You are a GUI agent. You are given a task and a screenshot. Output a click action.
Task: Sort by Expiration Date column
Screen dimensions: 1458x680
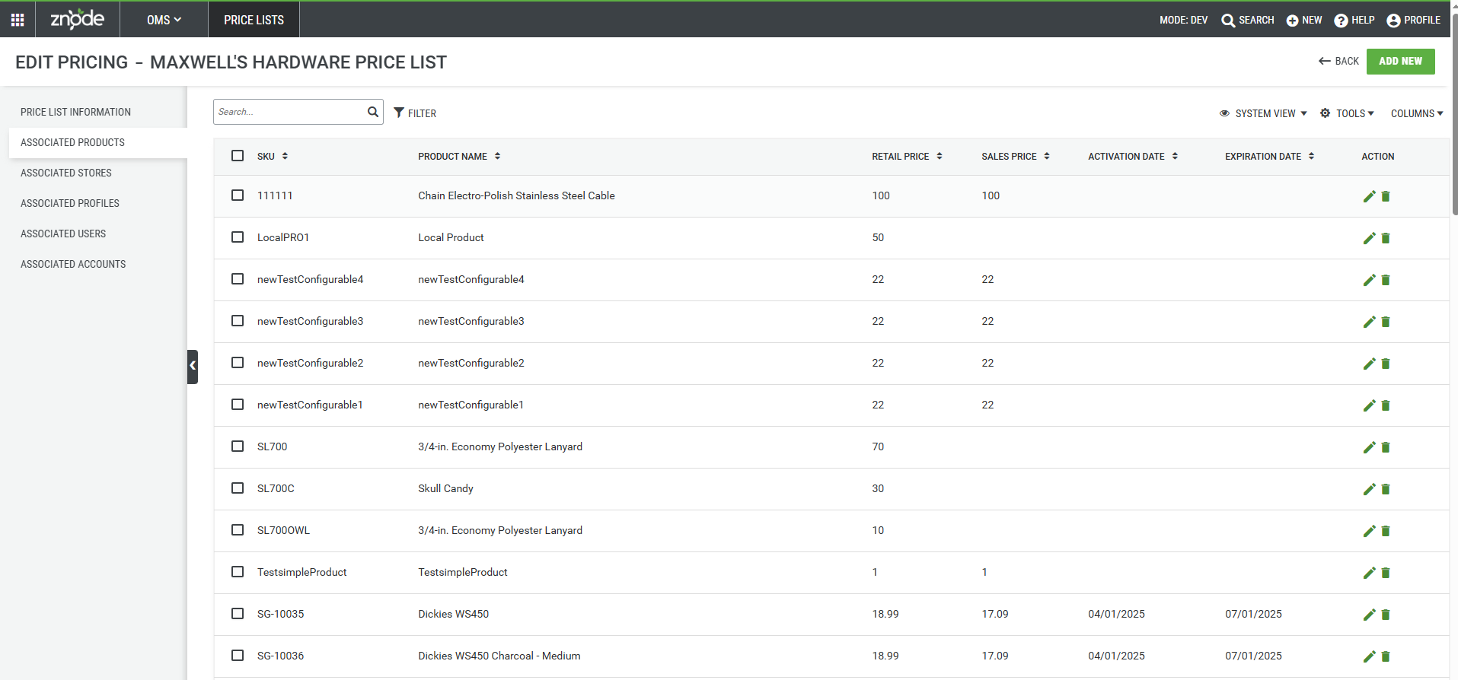1269,157
